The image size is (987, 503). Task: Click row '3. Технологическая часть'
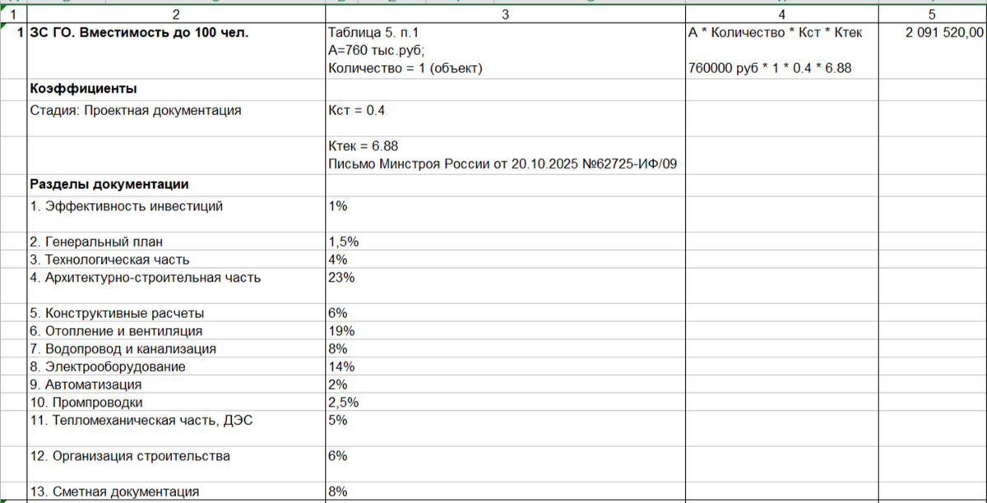point(177,259)
